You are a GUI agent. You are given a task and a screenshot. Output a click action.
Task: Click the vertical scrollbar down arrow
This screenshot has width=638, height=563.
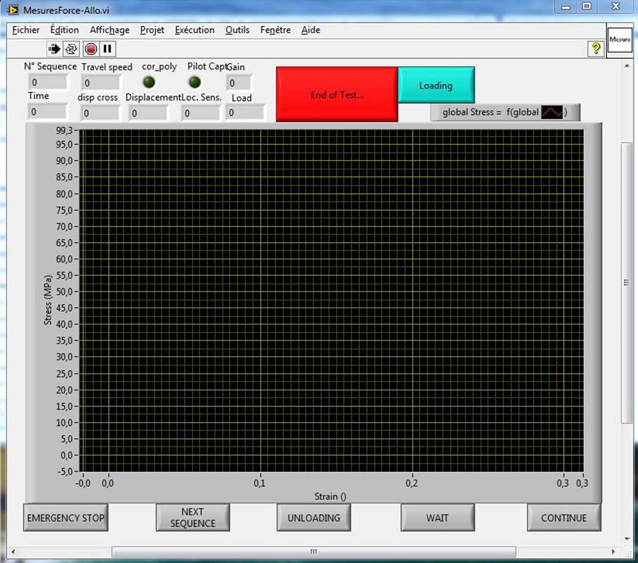627,539
